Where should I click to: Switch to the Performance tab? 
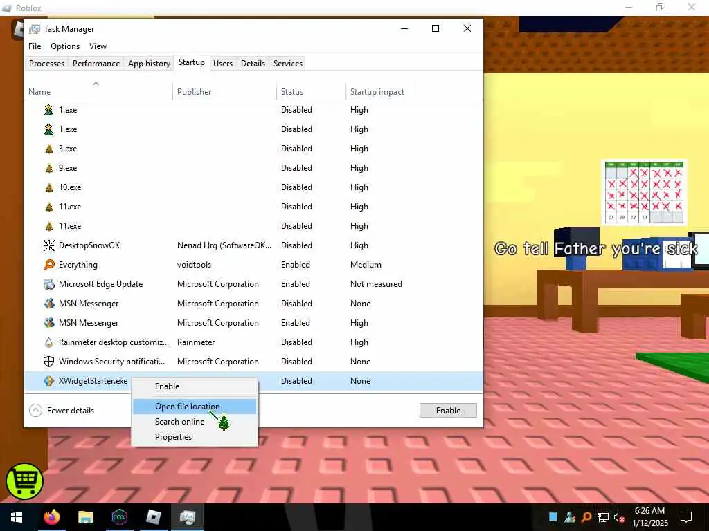(x=96, y=63)
